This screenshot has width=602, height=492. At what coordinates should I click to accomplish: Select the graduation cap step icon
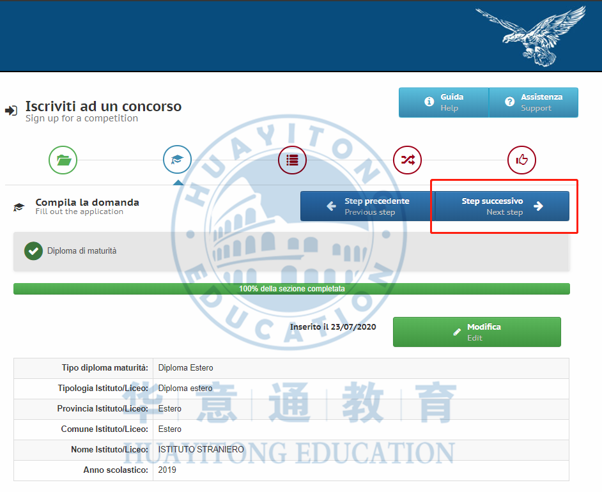click(178, 160)
